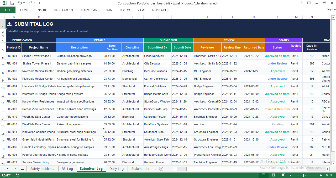336x178 pixels.
Task: Switch to Normal view icon in status bar
Action: point(263,175)
